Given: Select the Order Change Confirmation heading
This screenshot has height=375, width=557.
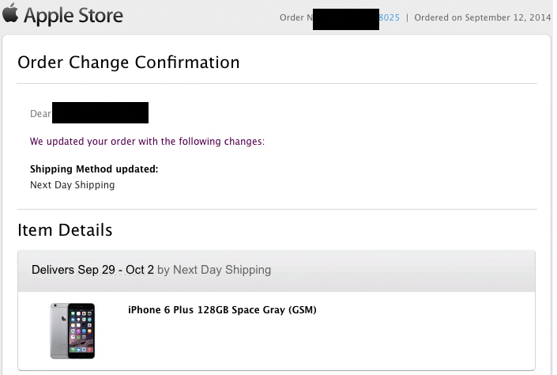Looking at the screenshot, I should (128, 62).
